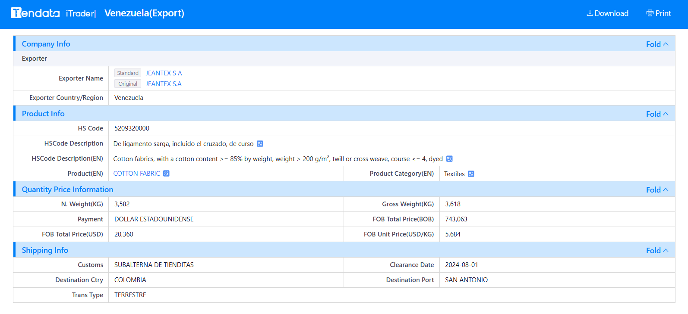
Task: Fold the Shipping Info section
Action: pyautogui.click(x=657, y=250)
